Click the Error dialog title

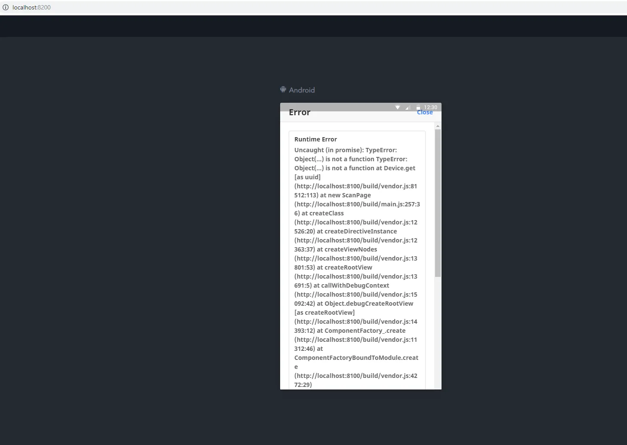pos(300,112)
